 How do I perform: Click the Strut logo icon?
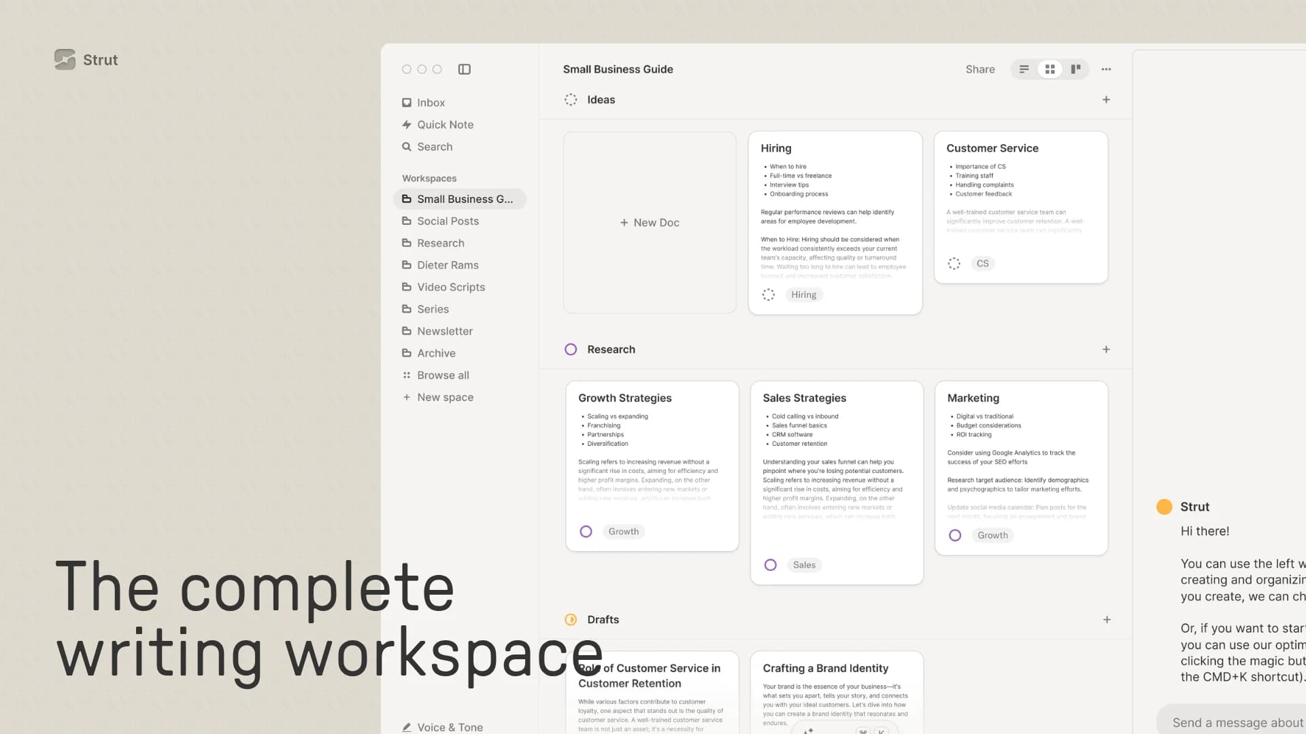65,60
